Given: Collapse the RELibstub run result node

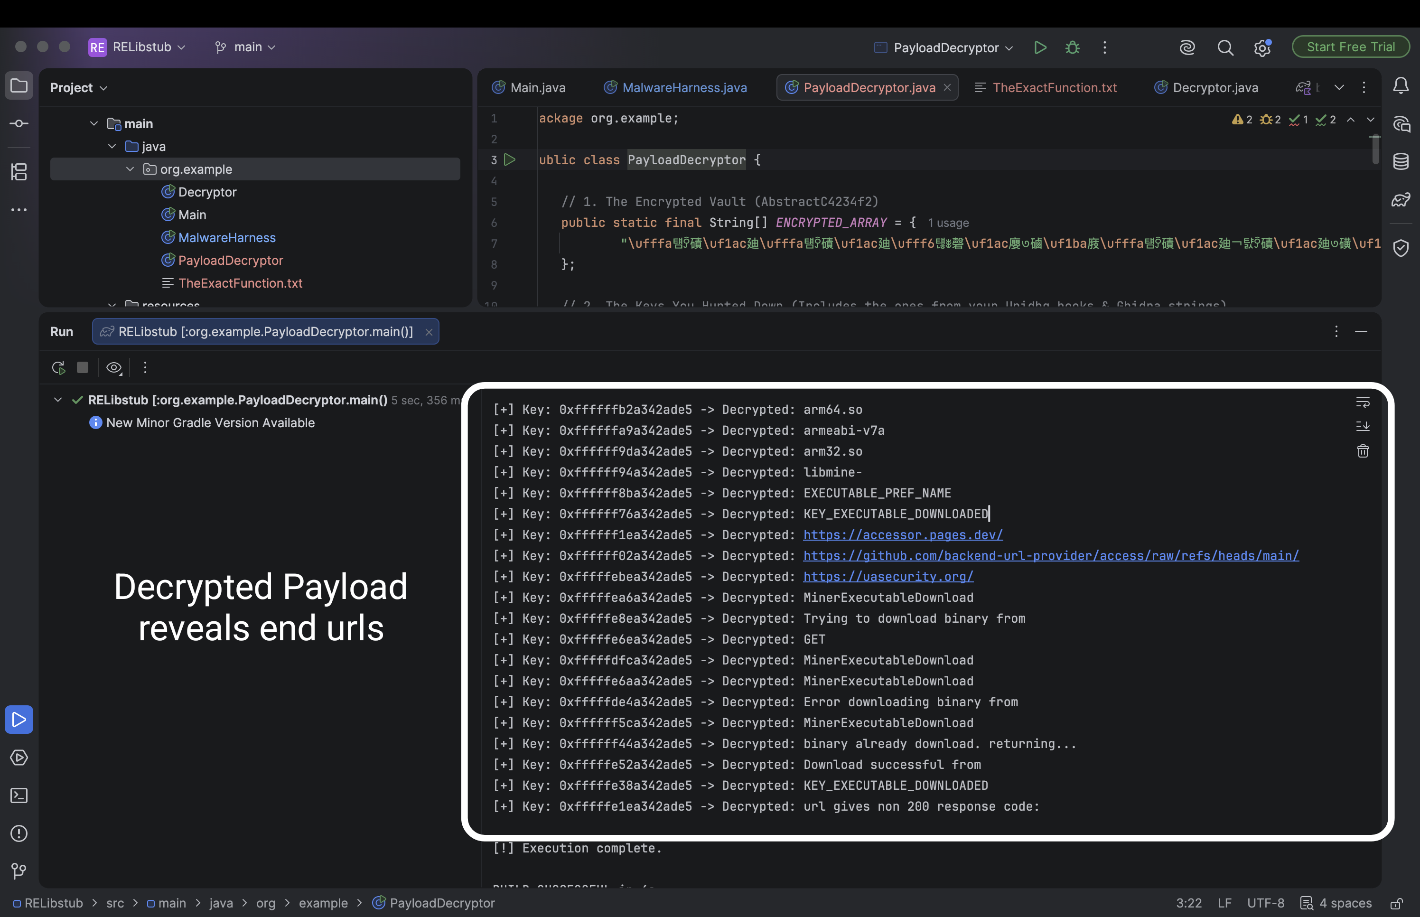Looking at the screenshot, I should click(58, 400).
